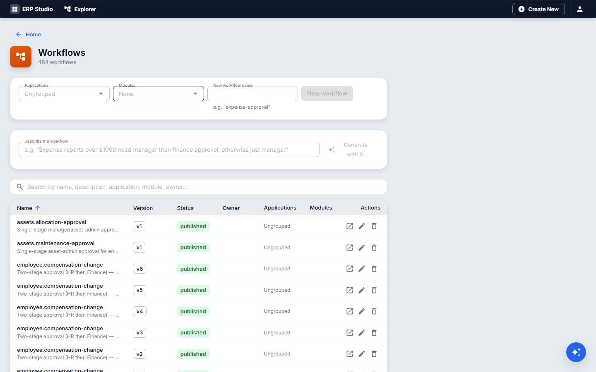596x372 pixels.
Task: Sort by Name column arrow
Action: (38, 208)
